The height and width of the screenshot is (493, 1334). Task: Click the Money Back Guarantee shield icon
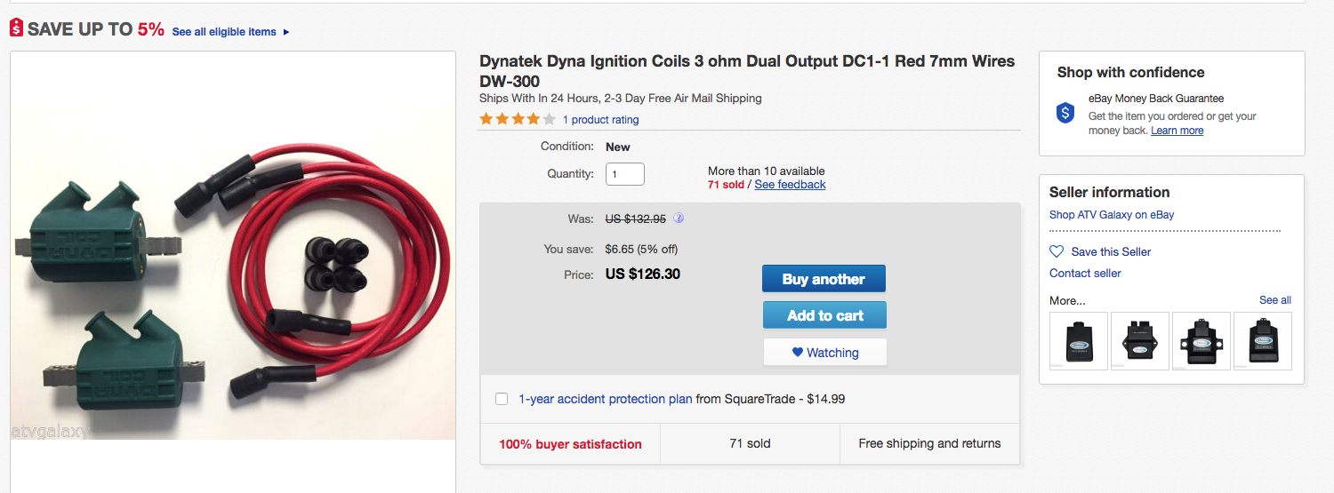1065,113
